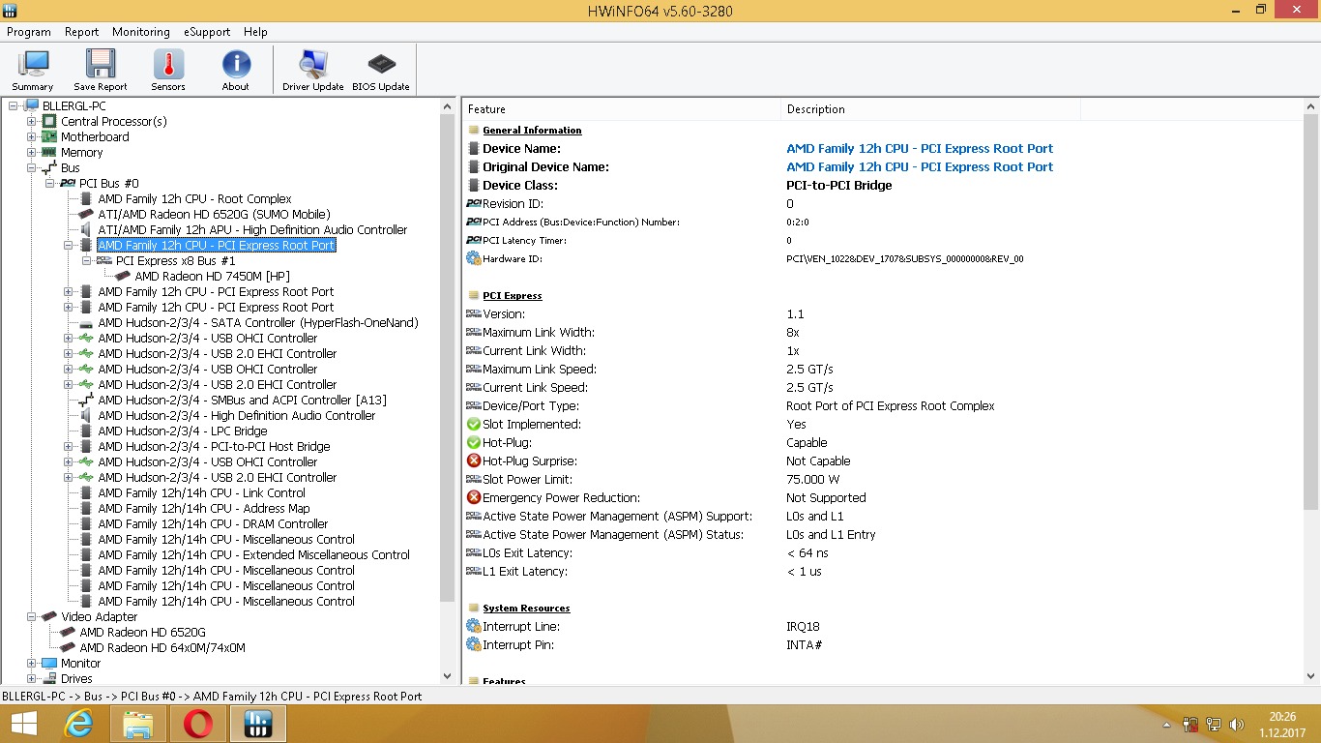The width and height of the screenshot is (1321, 743).
Task: Click the volume speaker tray icon
Action: (x=1236, y=724)
